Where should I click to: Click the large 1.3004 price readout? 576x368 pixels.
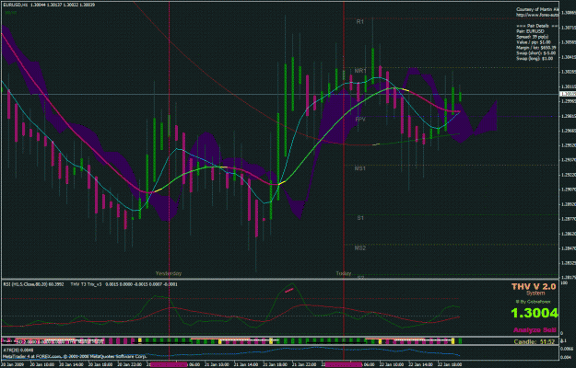[x=535, y=313]
